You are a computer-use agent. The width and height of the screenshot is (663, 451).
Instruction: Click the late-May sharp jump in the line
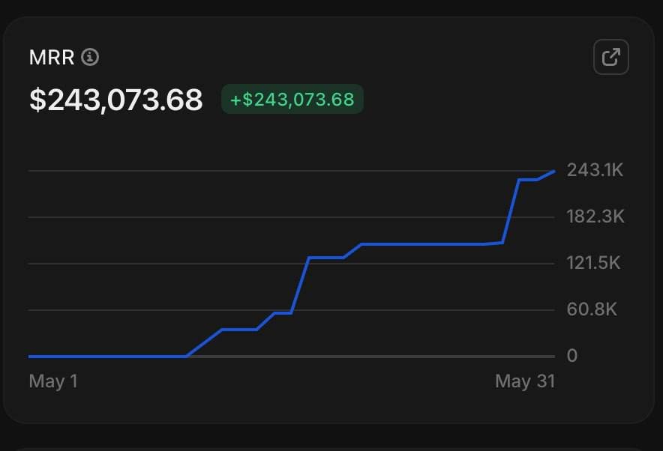(x=511, y=211)
